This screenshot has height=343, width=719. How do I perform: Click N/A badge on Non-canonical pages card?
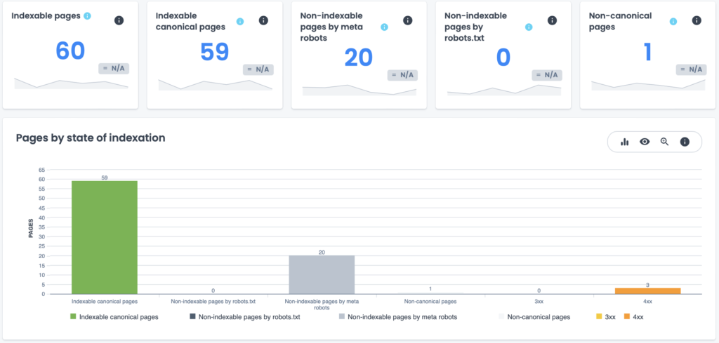[691, 69]
